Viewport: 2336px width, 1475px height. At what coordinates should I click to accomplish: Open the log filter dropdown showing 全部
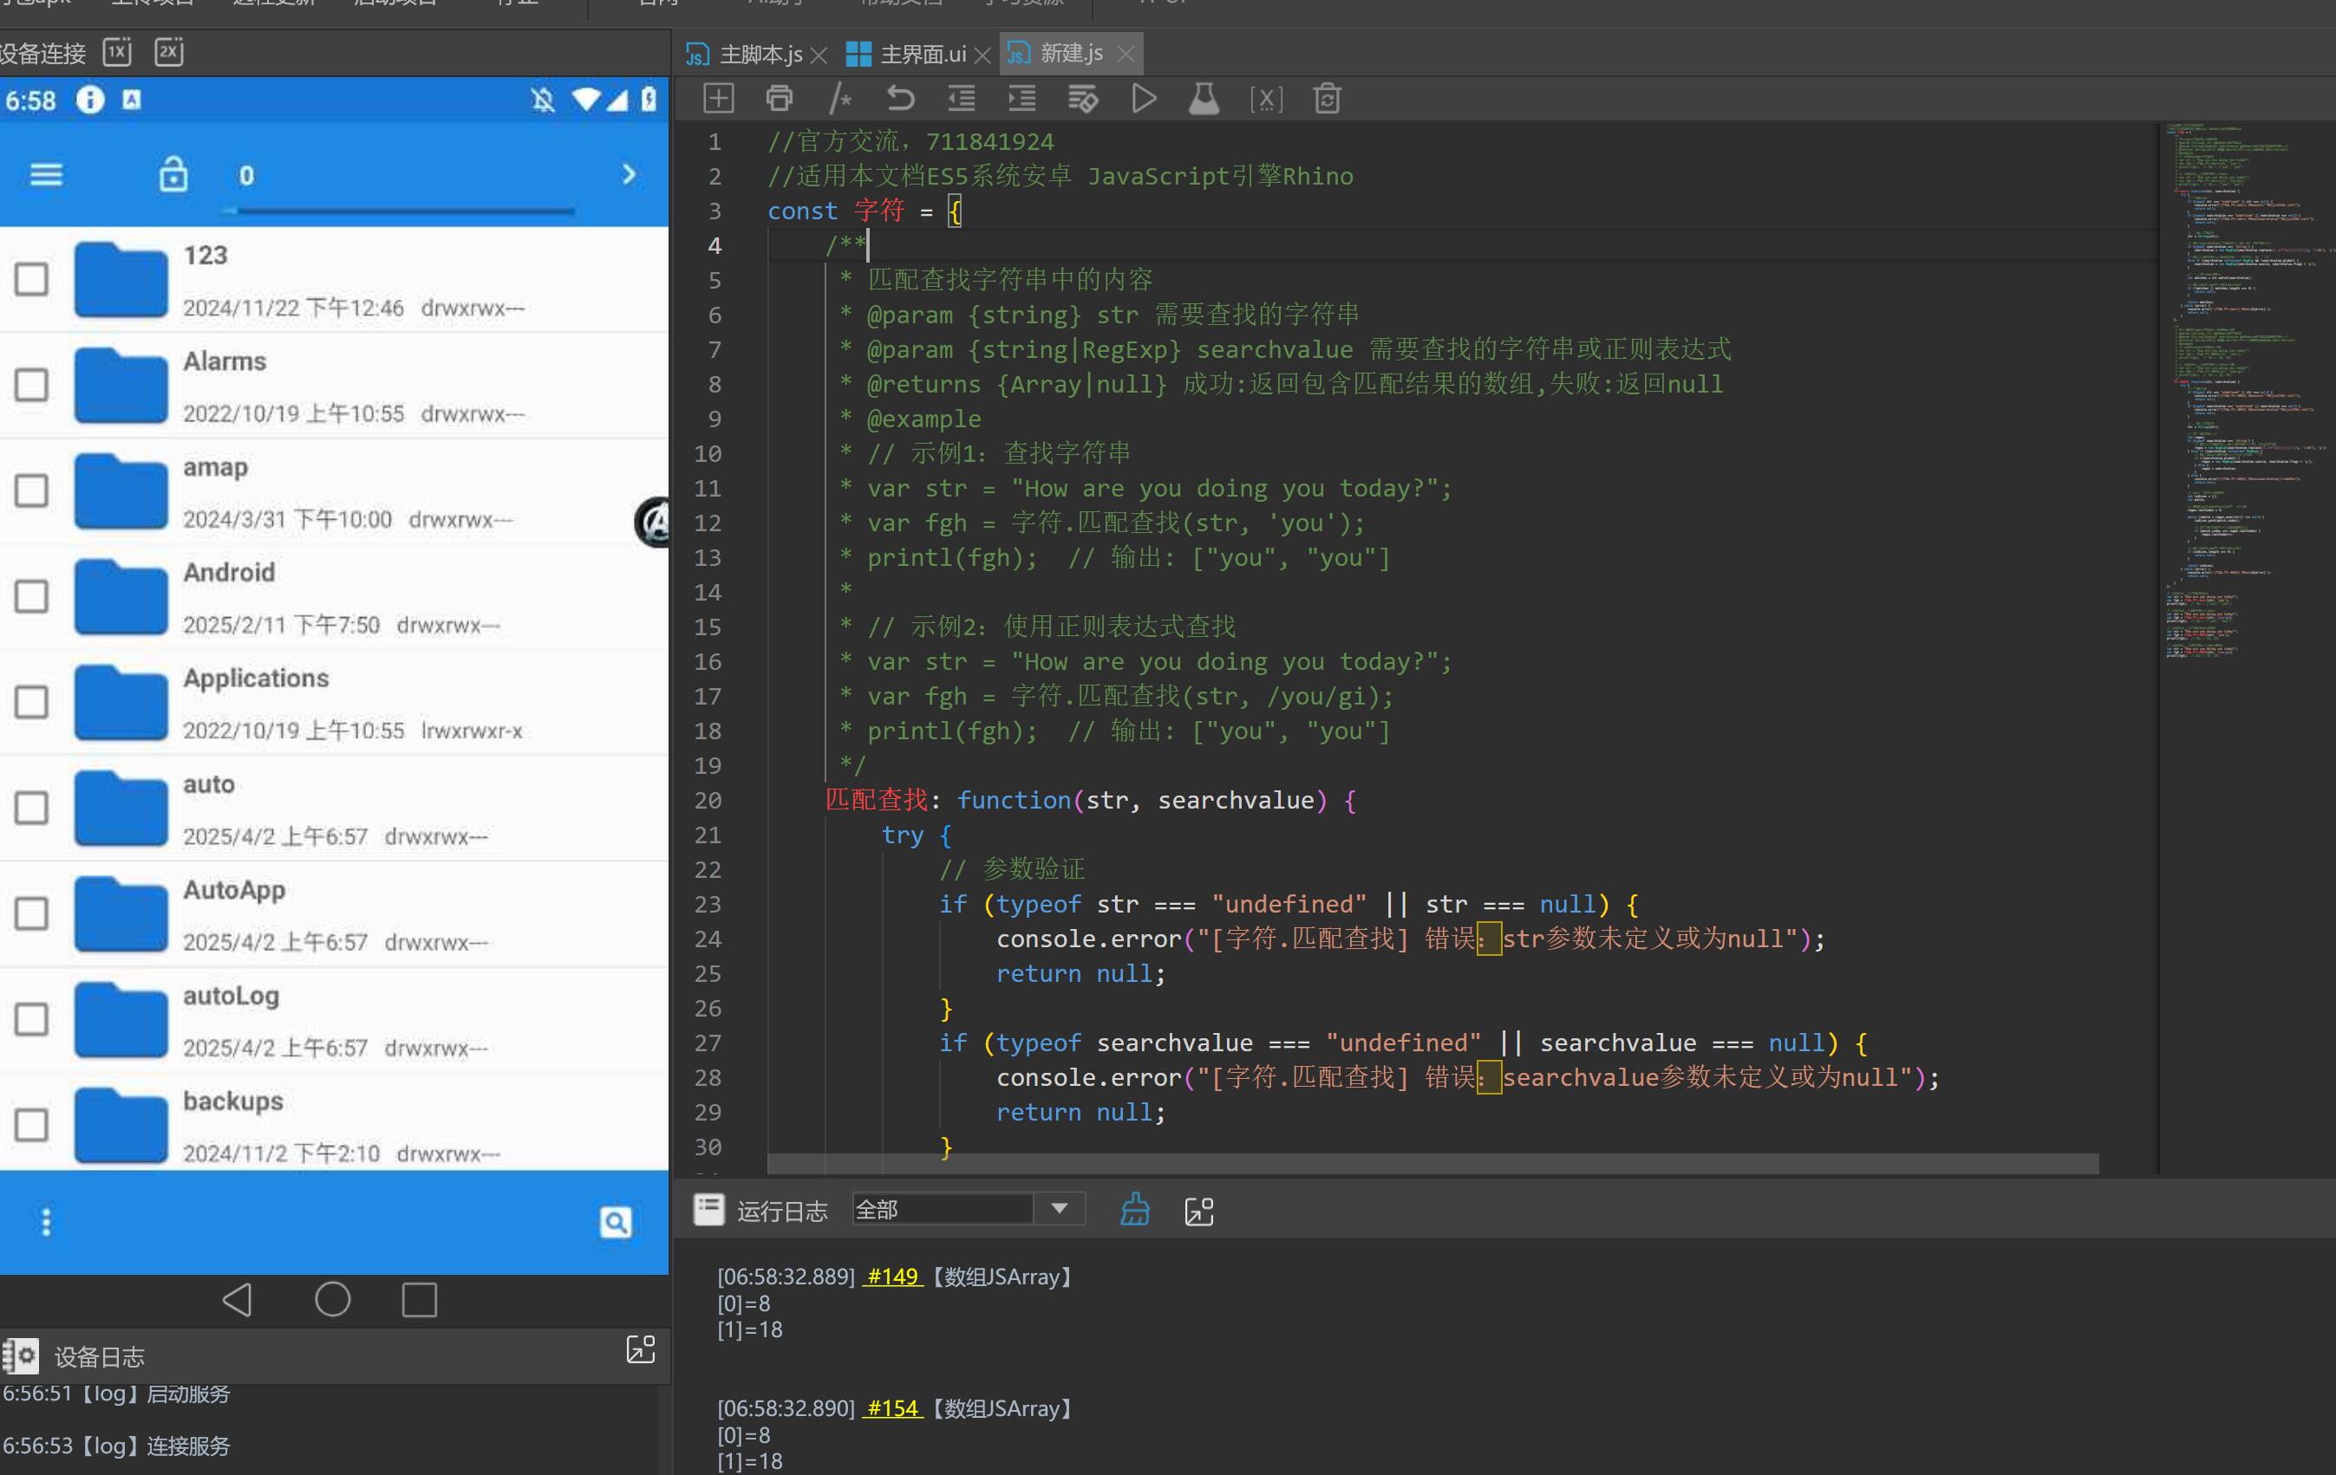tap(1060, 1209)
